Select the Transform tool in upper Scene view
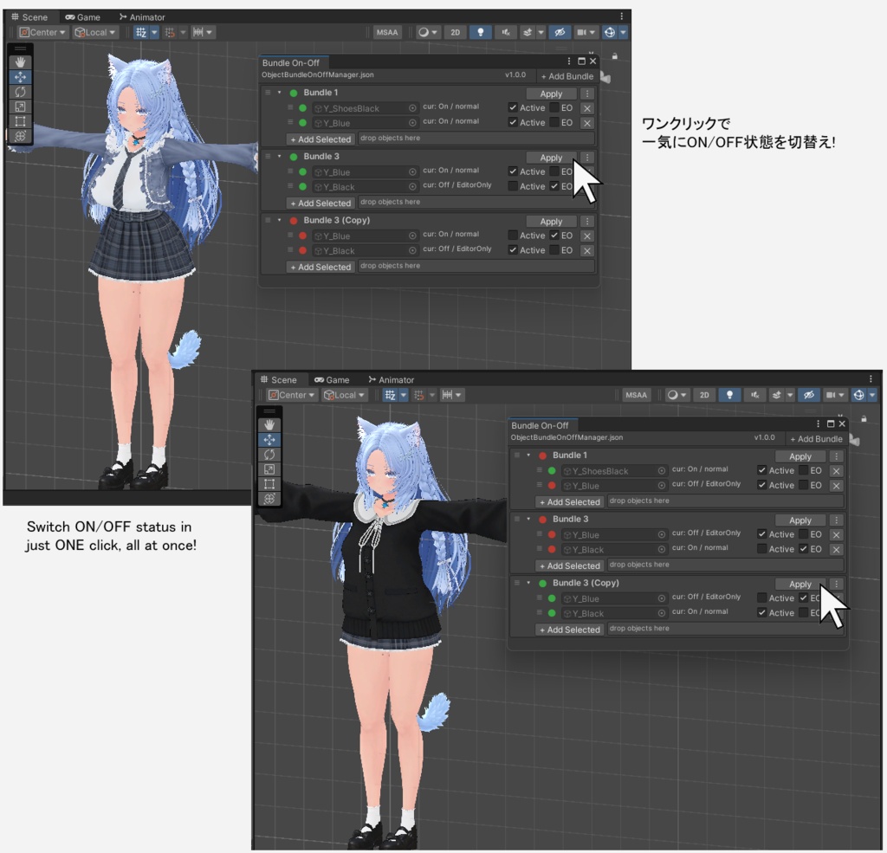The image size is (887, 853). [21, 136]
